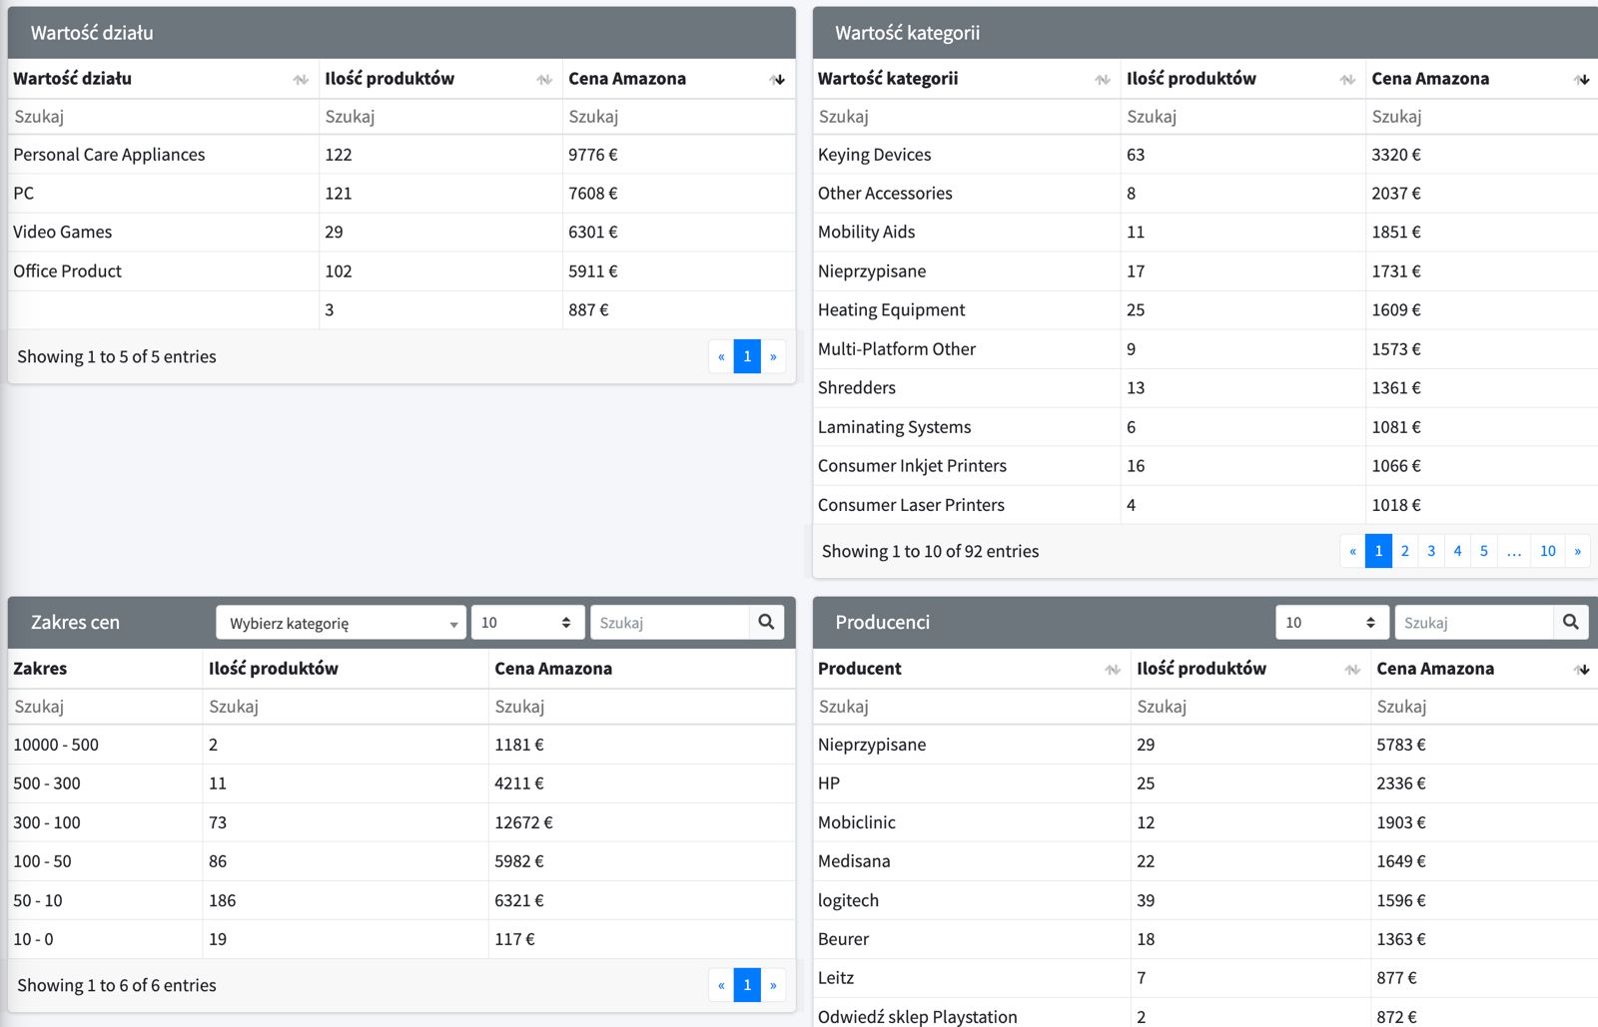
Task: Go to page 2 of Wartość kategorii
Action: tap(1404, 551)
